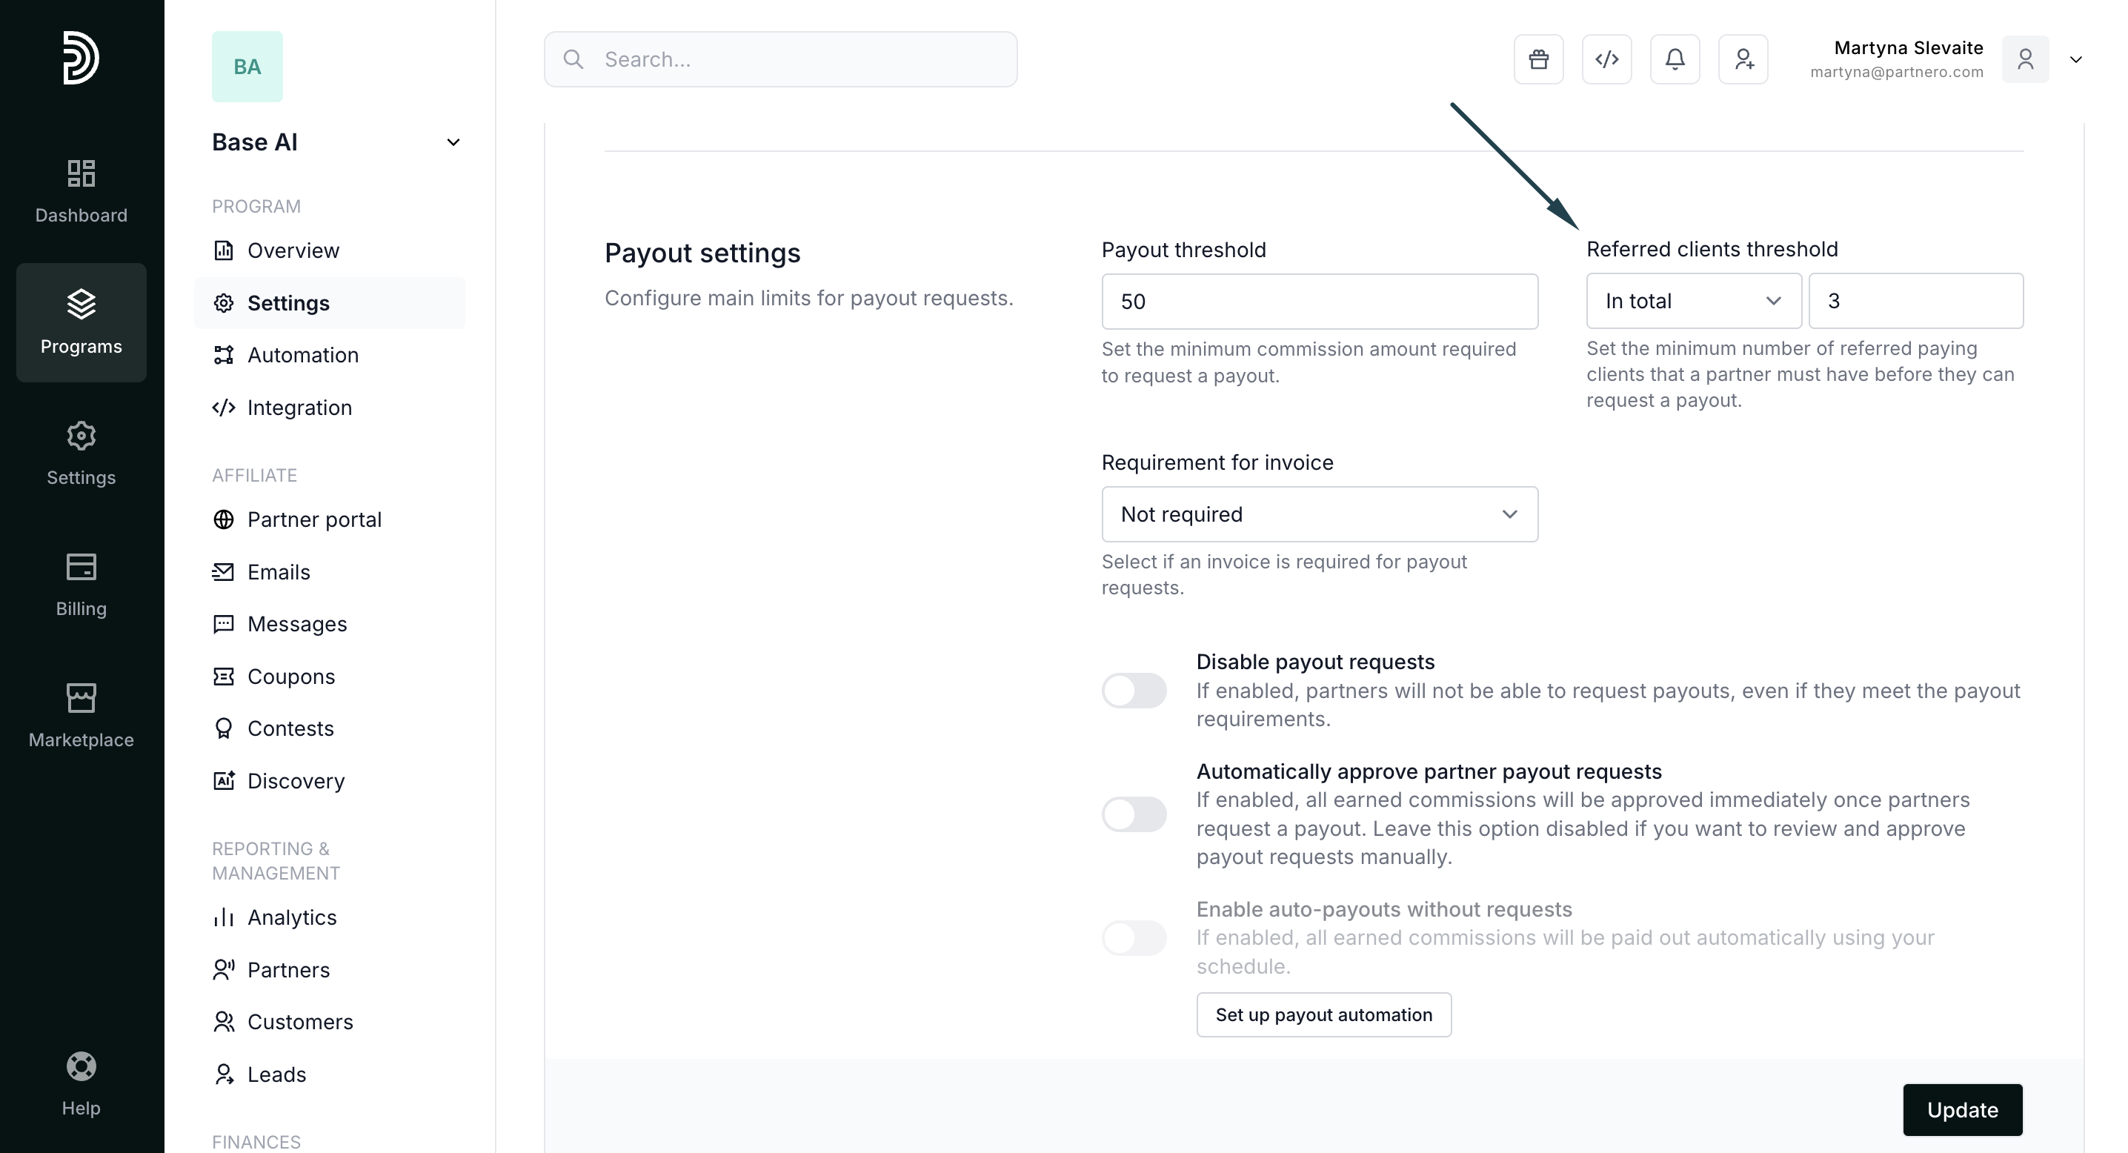The width and height of the screenshot is (2128, 1153).
Task: Click the Update button
Action: coord(1962,1109)
